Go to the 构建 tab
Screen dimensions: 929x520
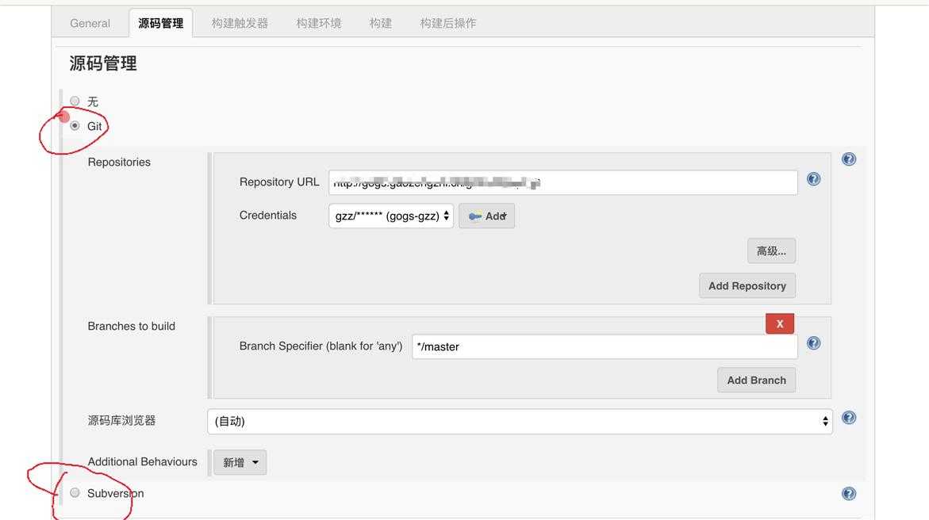click(x=380, y=23)
